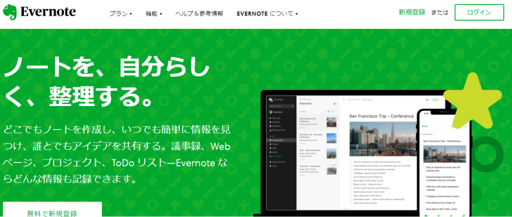Click the 新規登録 link in header

coord(412,12)
